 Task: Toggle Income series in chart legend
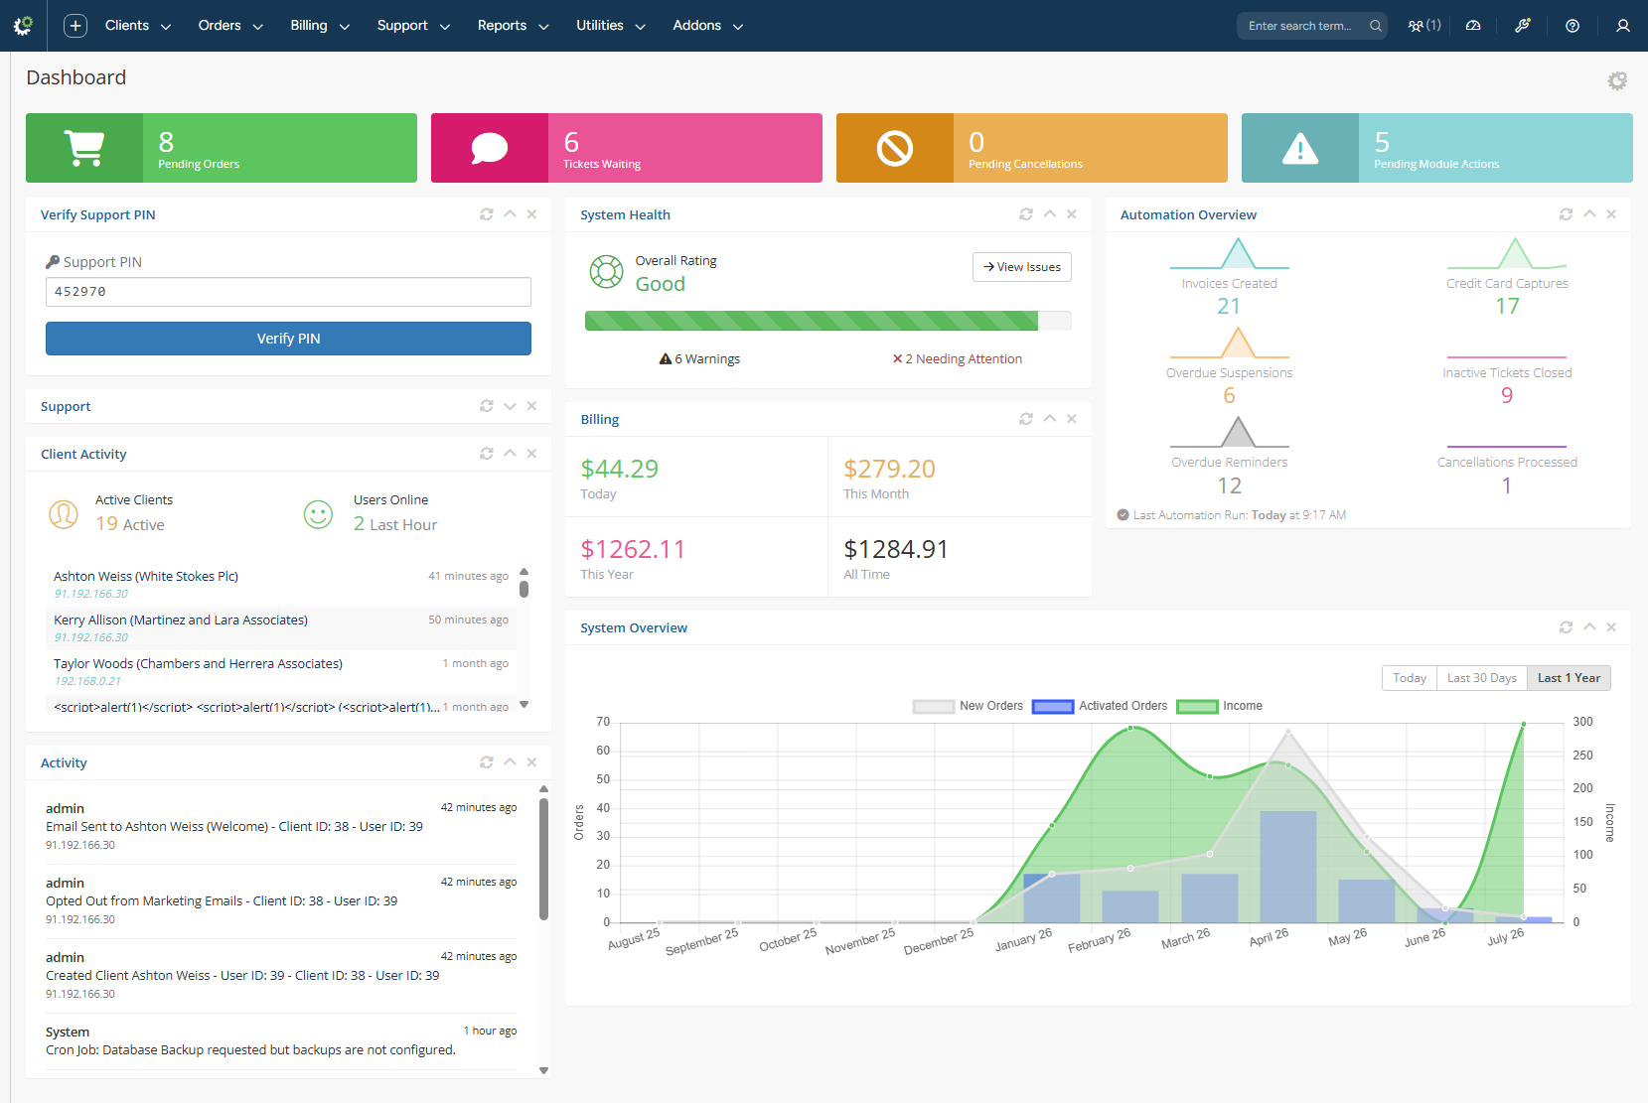point(1220,706)
